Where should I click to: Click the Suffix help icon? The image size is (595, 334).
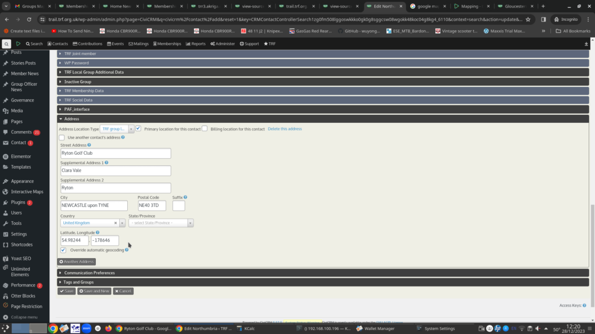pyautogui.click(x=185, y=197)
